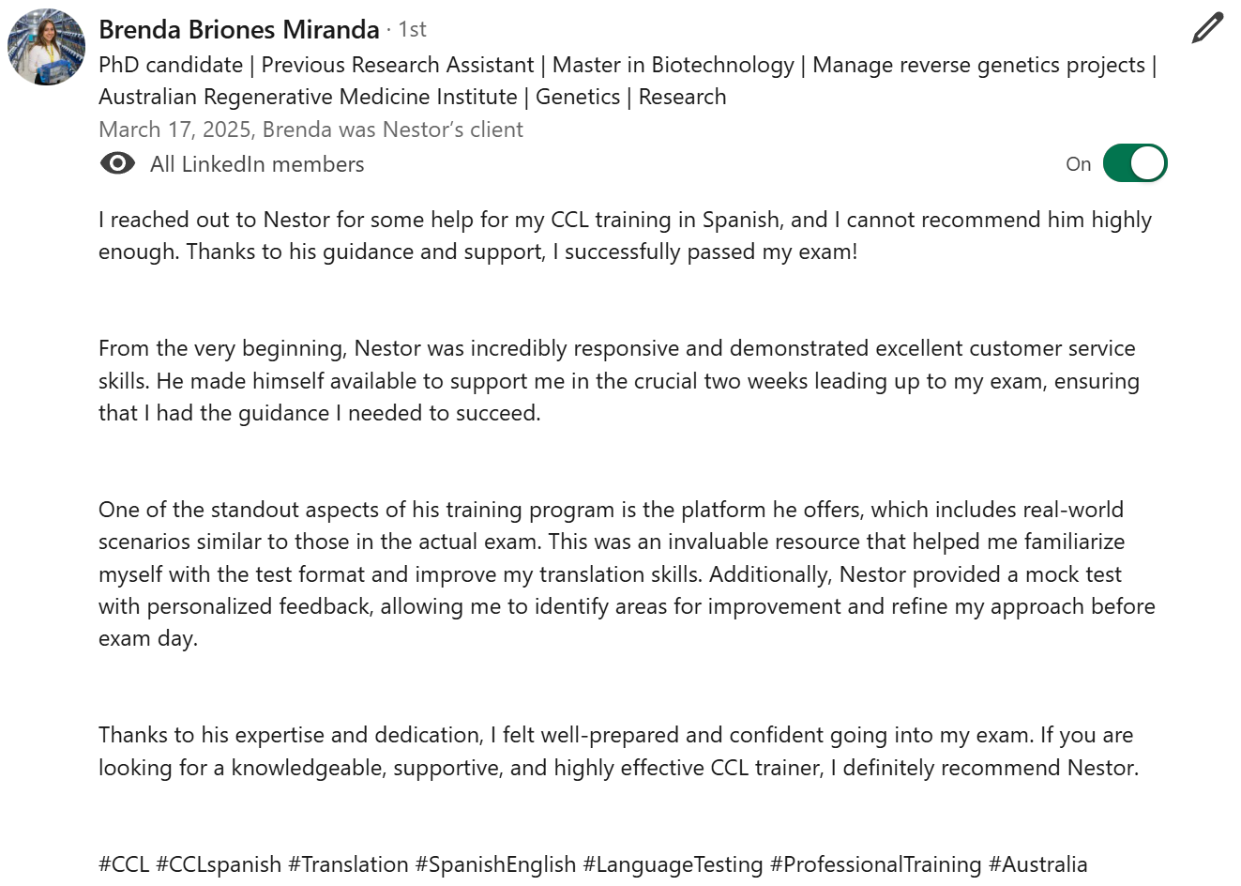The image size is (1241, 886).
Task: Click the pencil edit icon
Action: click(1207, 28)
